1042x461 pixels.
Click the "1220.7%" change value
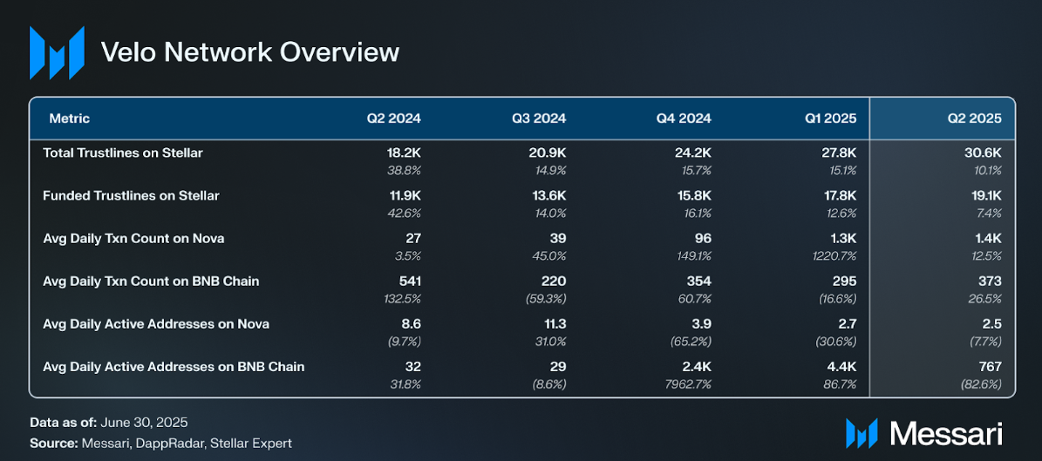click(835, 256)
